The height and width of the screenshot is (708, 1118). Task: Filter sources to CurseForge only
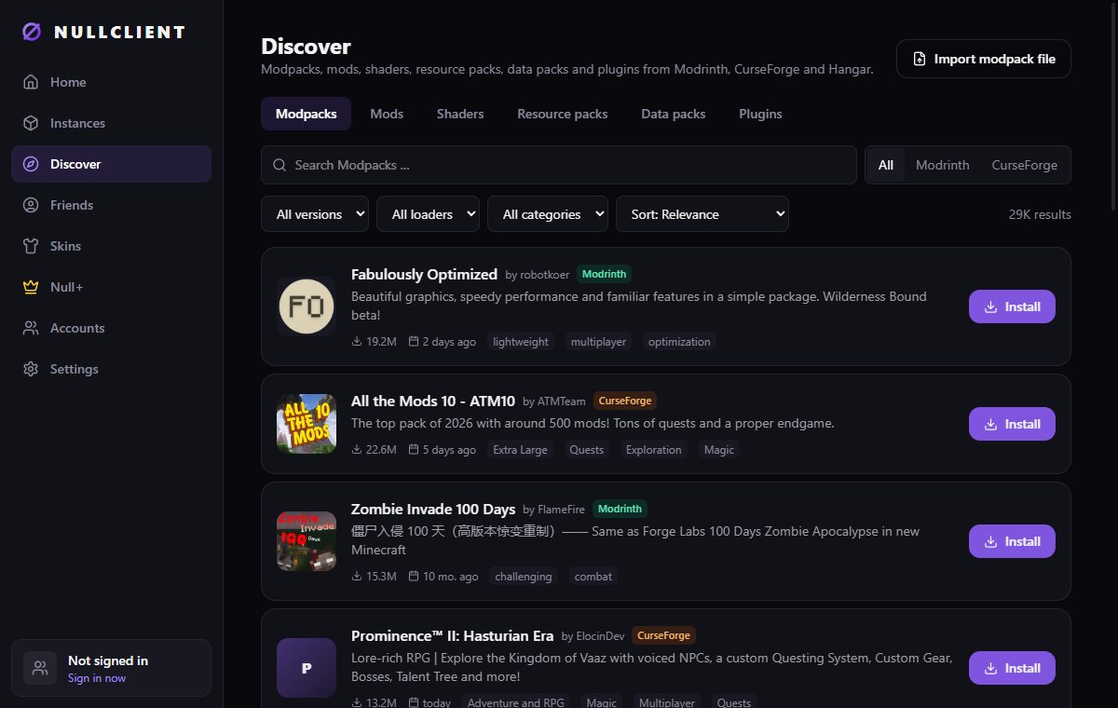(1024, 165)
